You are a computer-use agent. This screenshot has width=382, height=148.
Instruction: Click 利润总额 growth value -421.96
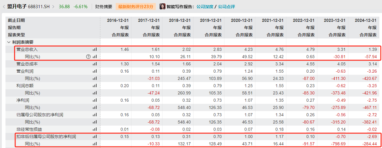point(370,93)
